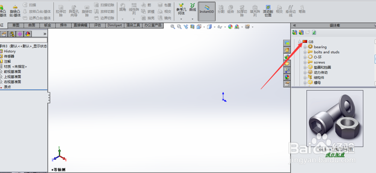Click the 镜向 mirror tool
This screenshot has width=376, height=173.
(165, 18)
